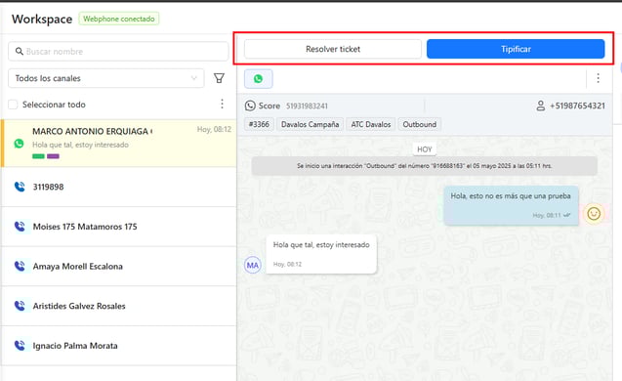Click the Resolver ticket button

tap(332, 49)
